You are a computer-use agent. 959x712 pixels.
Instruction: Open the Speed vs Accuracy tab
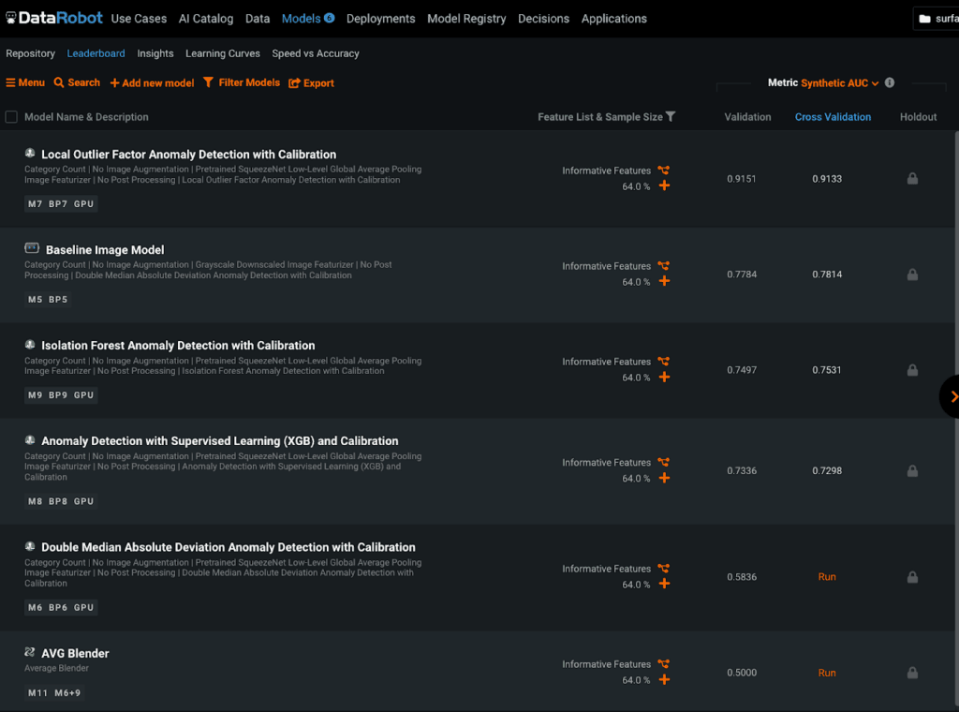316,53
